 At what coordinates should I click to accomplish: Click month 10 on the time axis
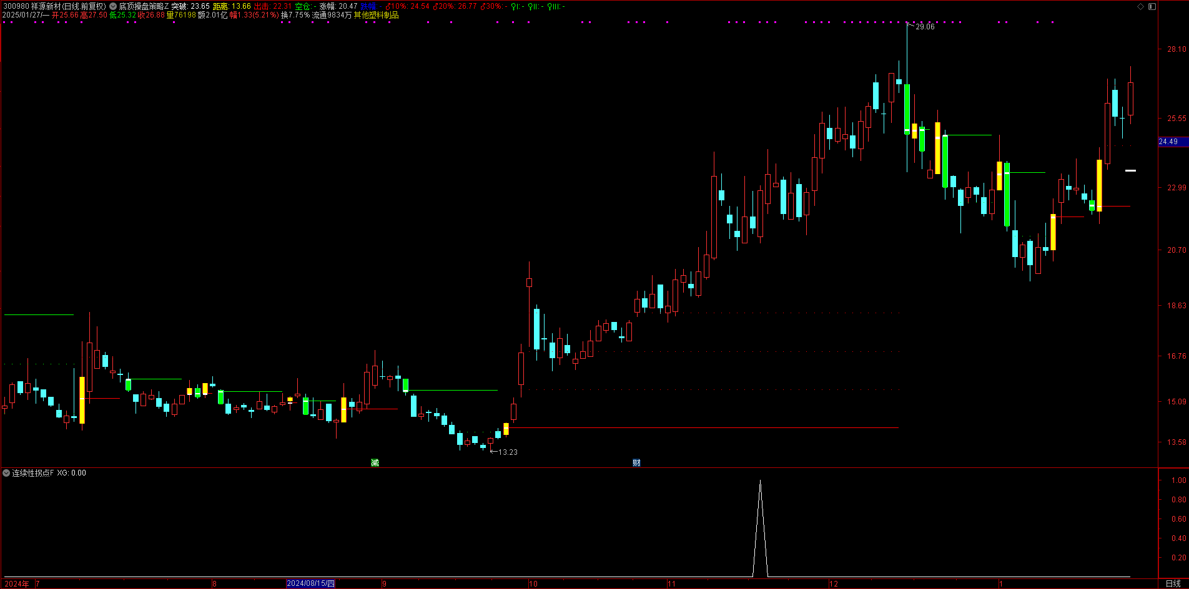[533, 584]
